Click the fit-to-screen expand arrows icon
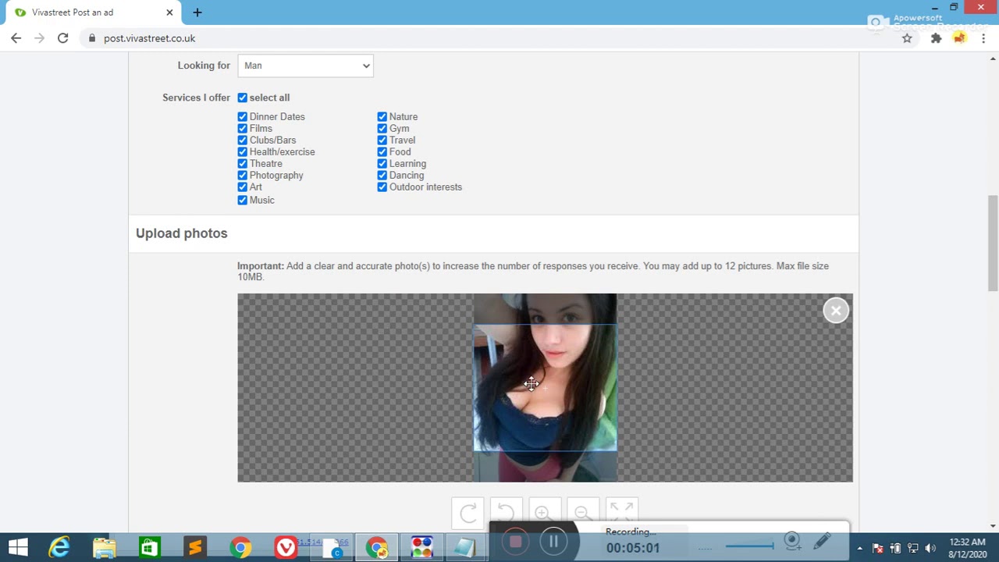This screenshot has width=999, height=562. [621, 513]
